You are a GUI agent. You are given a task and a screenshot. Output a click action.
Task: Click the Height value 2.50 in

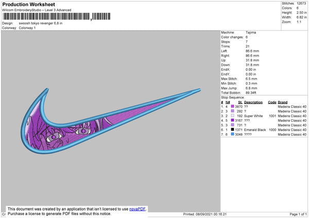tap(301, 12)
